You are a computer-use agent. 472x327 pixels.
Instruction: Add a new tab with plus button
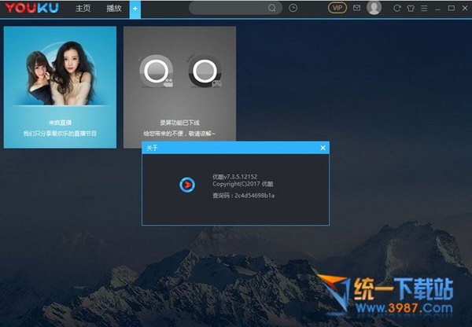[135, 8]
